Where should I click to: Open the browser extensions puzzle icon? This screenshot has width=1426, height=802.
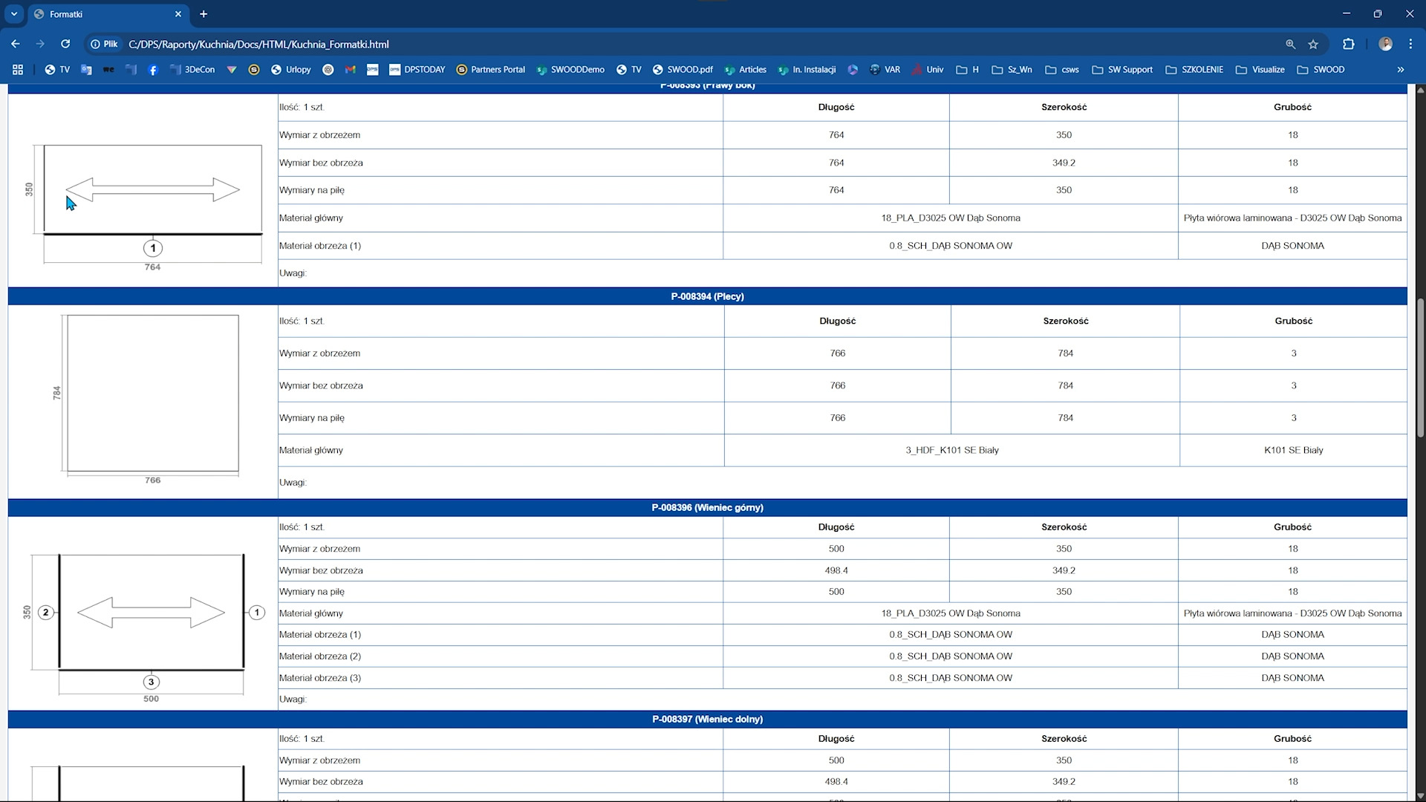pyautogui.click(x=1349, y=44)
